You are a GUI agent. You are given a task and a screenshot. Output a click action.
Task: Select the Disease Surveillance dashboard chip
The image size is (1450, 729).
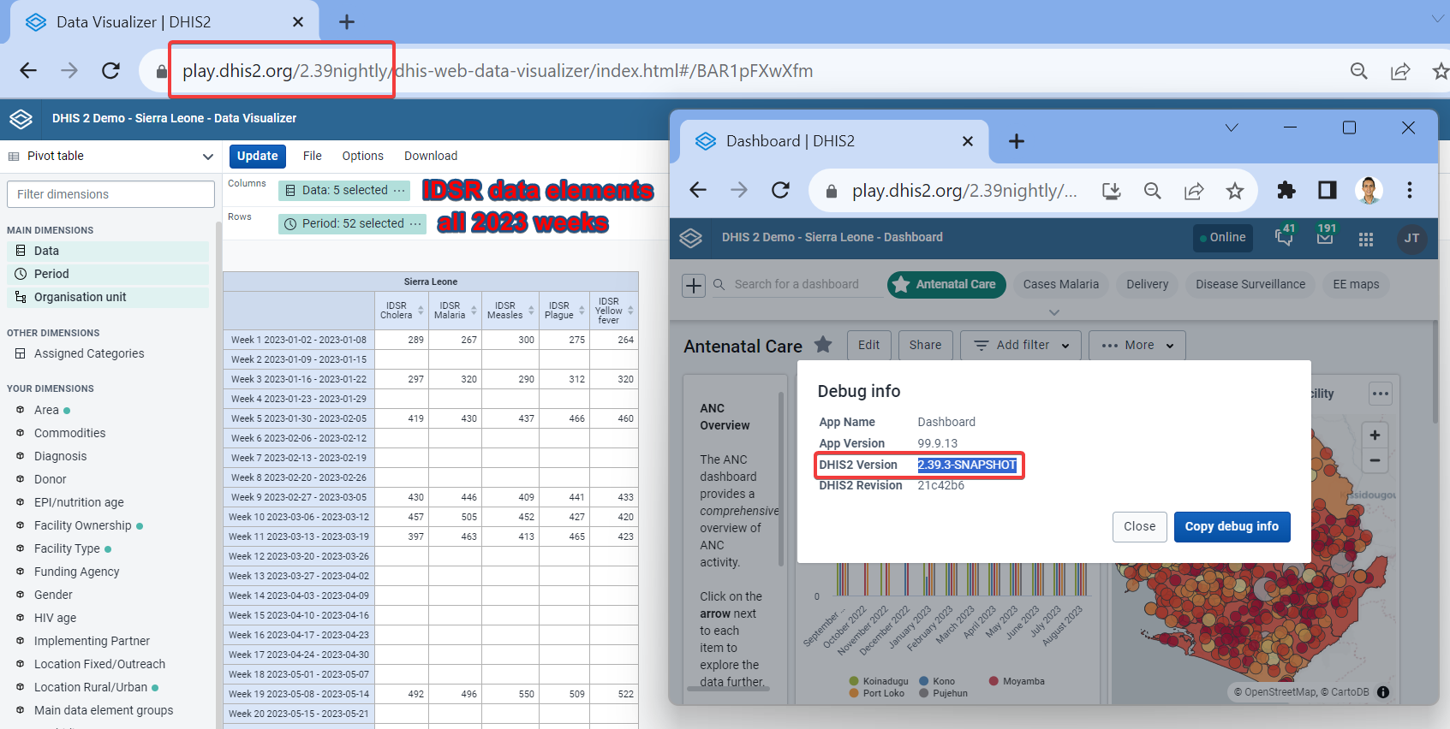[x=1250, y=285]
